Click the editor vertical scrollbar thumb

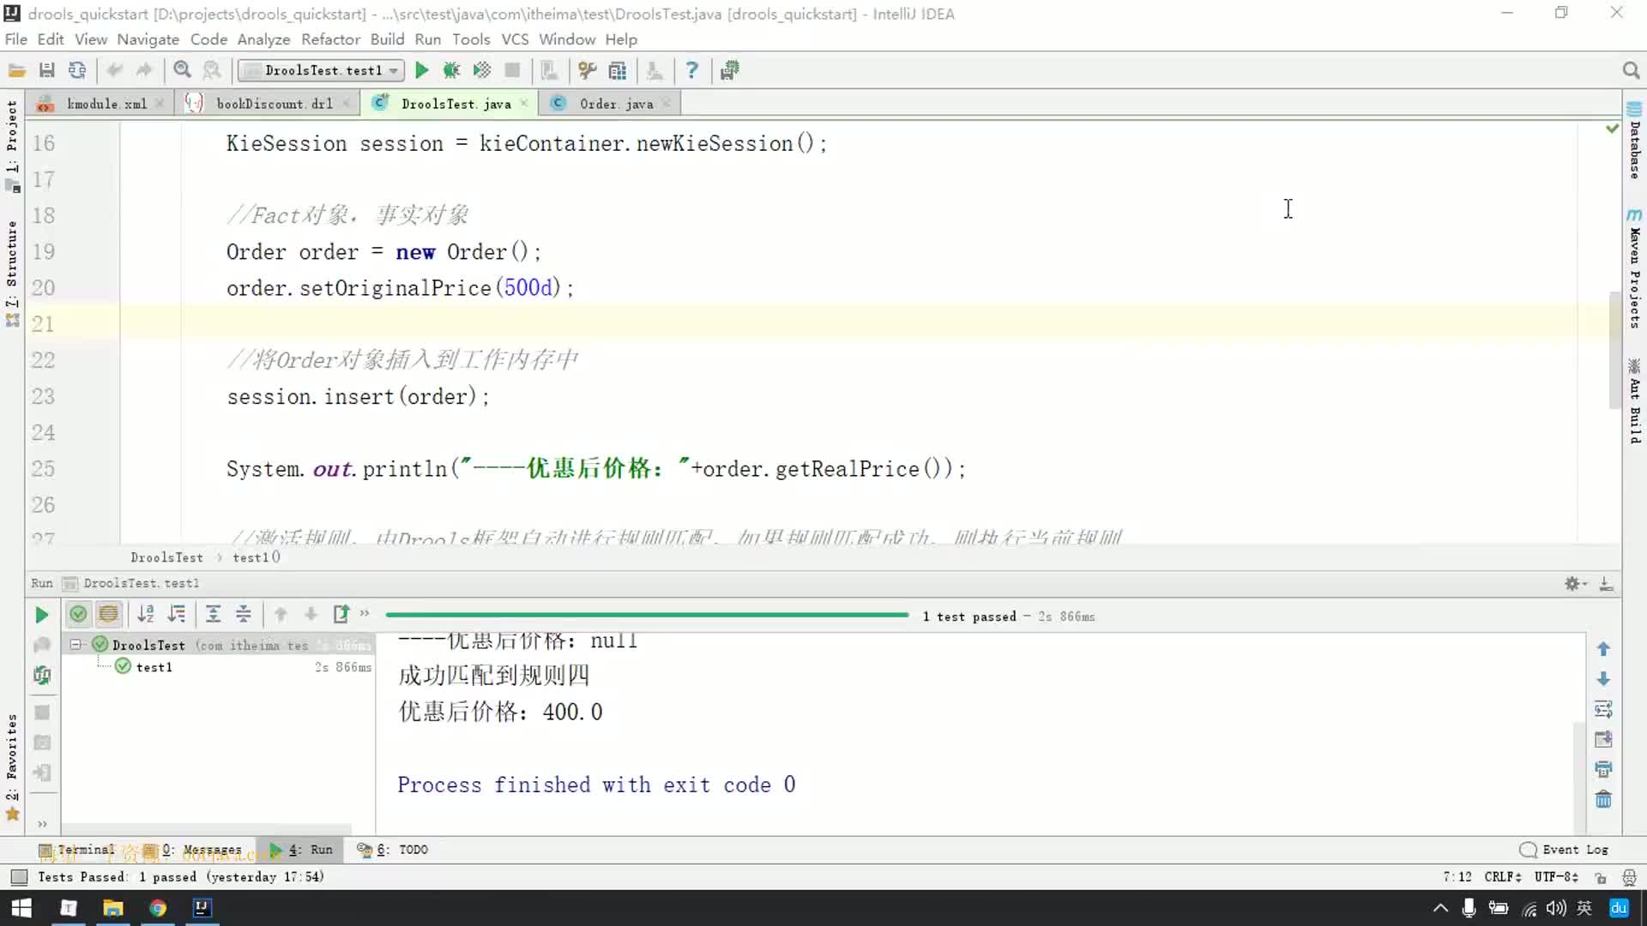[1614, 352]
